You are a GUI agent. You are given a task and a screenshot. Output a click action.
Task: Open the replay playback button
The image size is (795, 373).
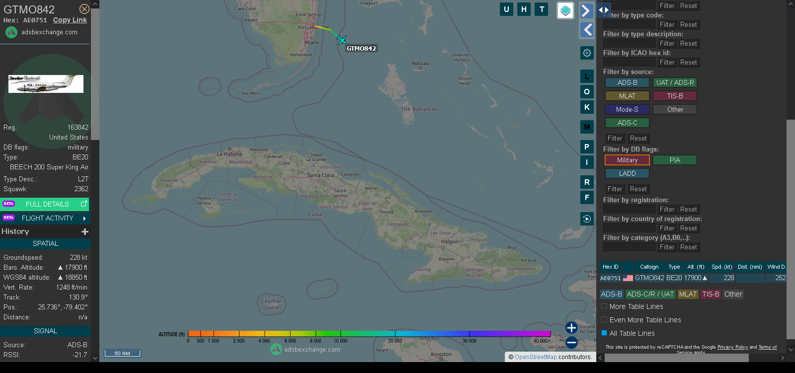[587, 219]
